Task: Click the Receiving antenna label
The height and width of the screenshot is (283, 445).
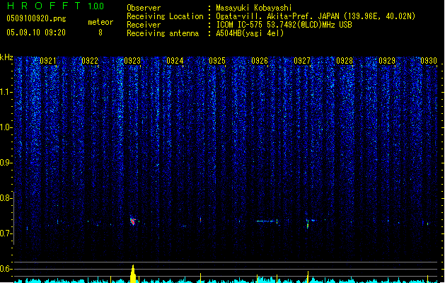Action: [163, 33]
